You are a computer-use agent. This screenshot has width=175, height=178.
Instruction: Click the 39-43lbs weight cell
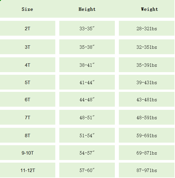tap(146, 82)
